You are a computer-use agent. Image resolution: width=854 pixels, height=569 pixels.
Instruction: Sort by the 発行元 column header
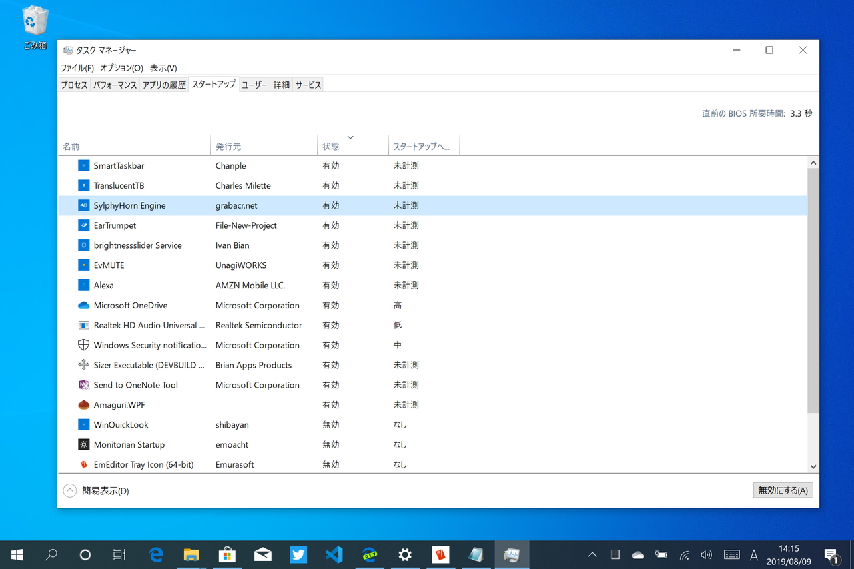coord(264,146)
